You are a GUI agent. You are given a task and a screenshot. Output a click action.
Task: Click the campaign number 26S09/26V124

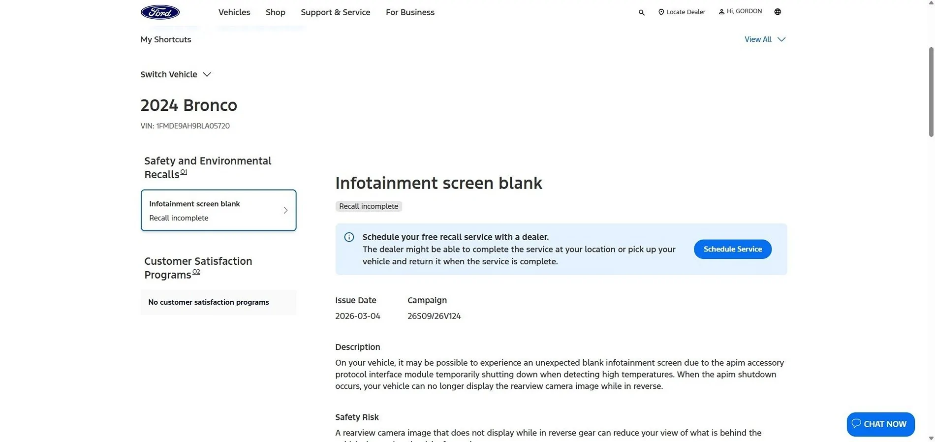click(x=434, y=316)
